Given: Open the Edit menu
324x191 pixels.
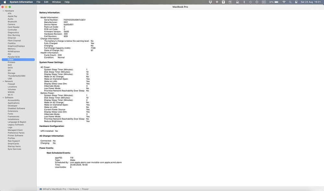Looking at the screenshot, I should [x=46, y=2].
